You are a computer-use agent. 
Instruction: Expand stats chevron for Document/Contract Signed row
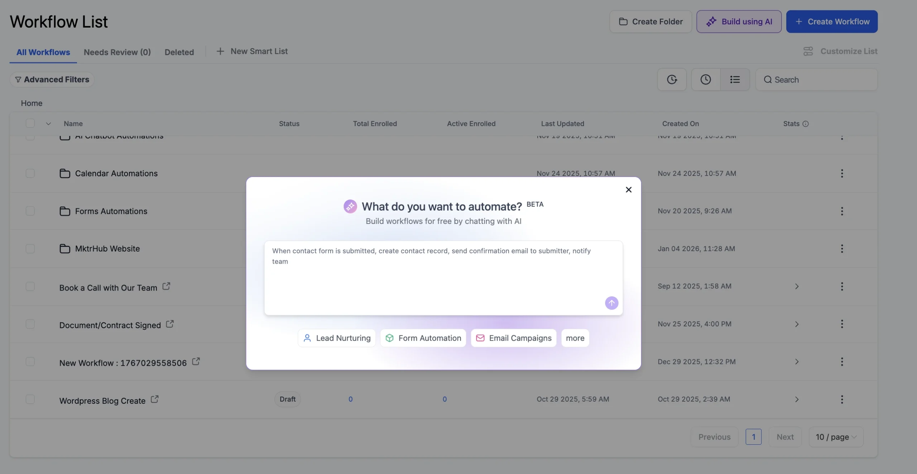pos(797,324)
